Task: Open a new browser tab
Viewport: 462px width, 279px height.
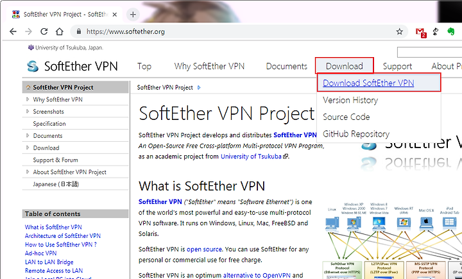Action: pos(133,15)
